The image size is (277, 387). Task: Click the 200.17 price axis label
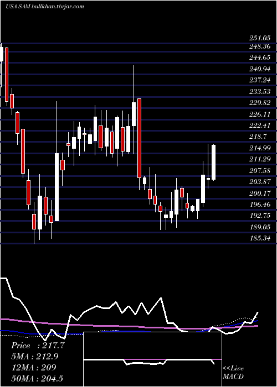point(259,193)
